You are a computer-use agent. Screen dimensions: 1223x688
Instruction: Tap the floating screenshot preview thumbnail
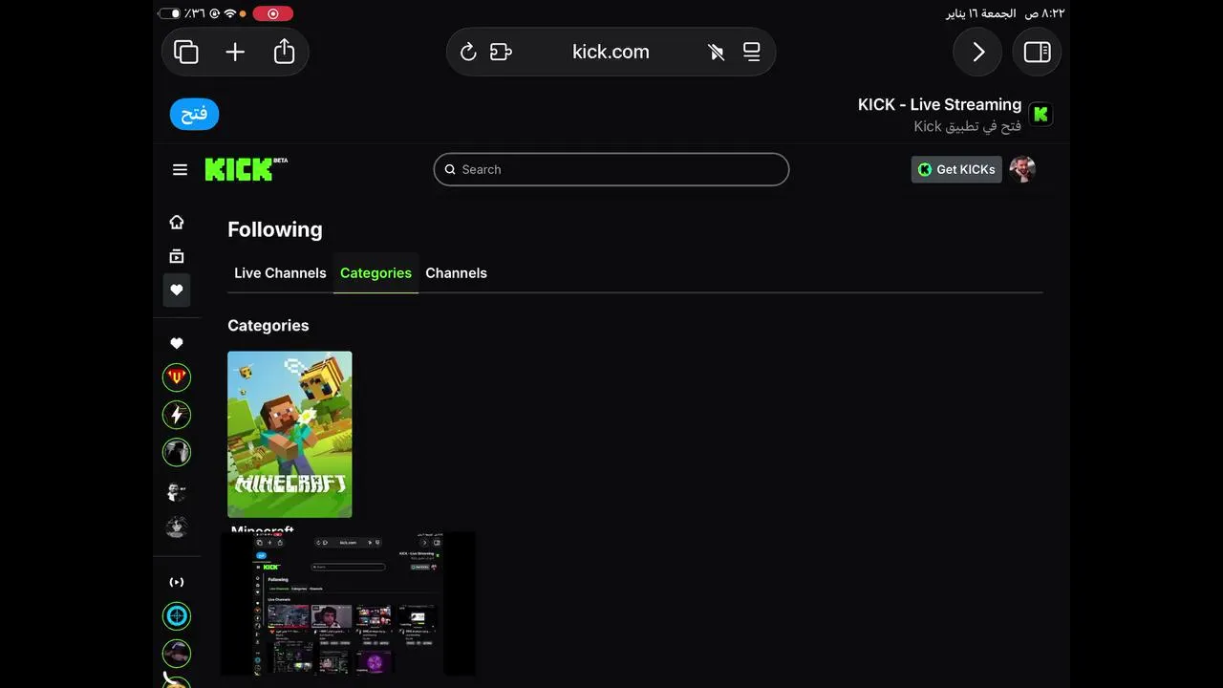348,604
